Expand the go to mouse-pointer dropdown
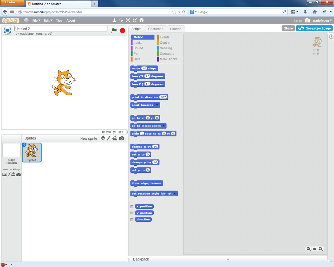334x267 pixels. click(x=163, y=126)
